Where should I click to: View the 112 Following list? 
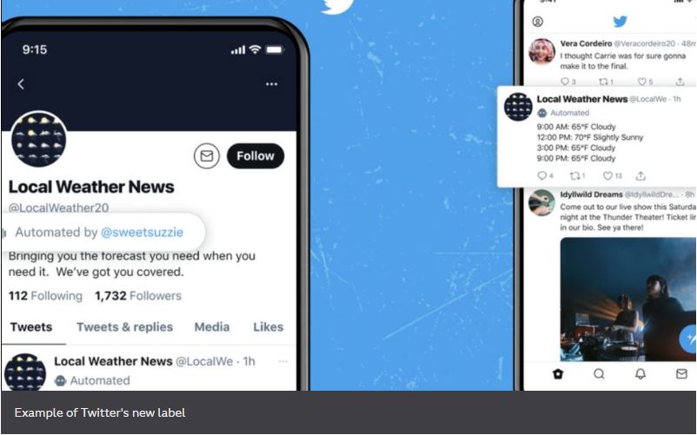coord(45,295)
